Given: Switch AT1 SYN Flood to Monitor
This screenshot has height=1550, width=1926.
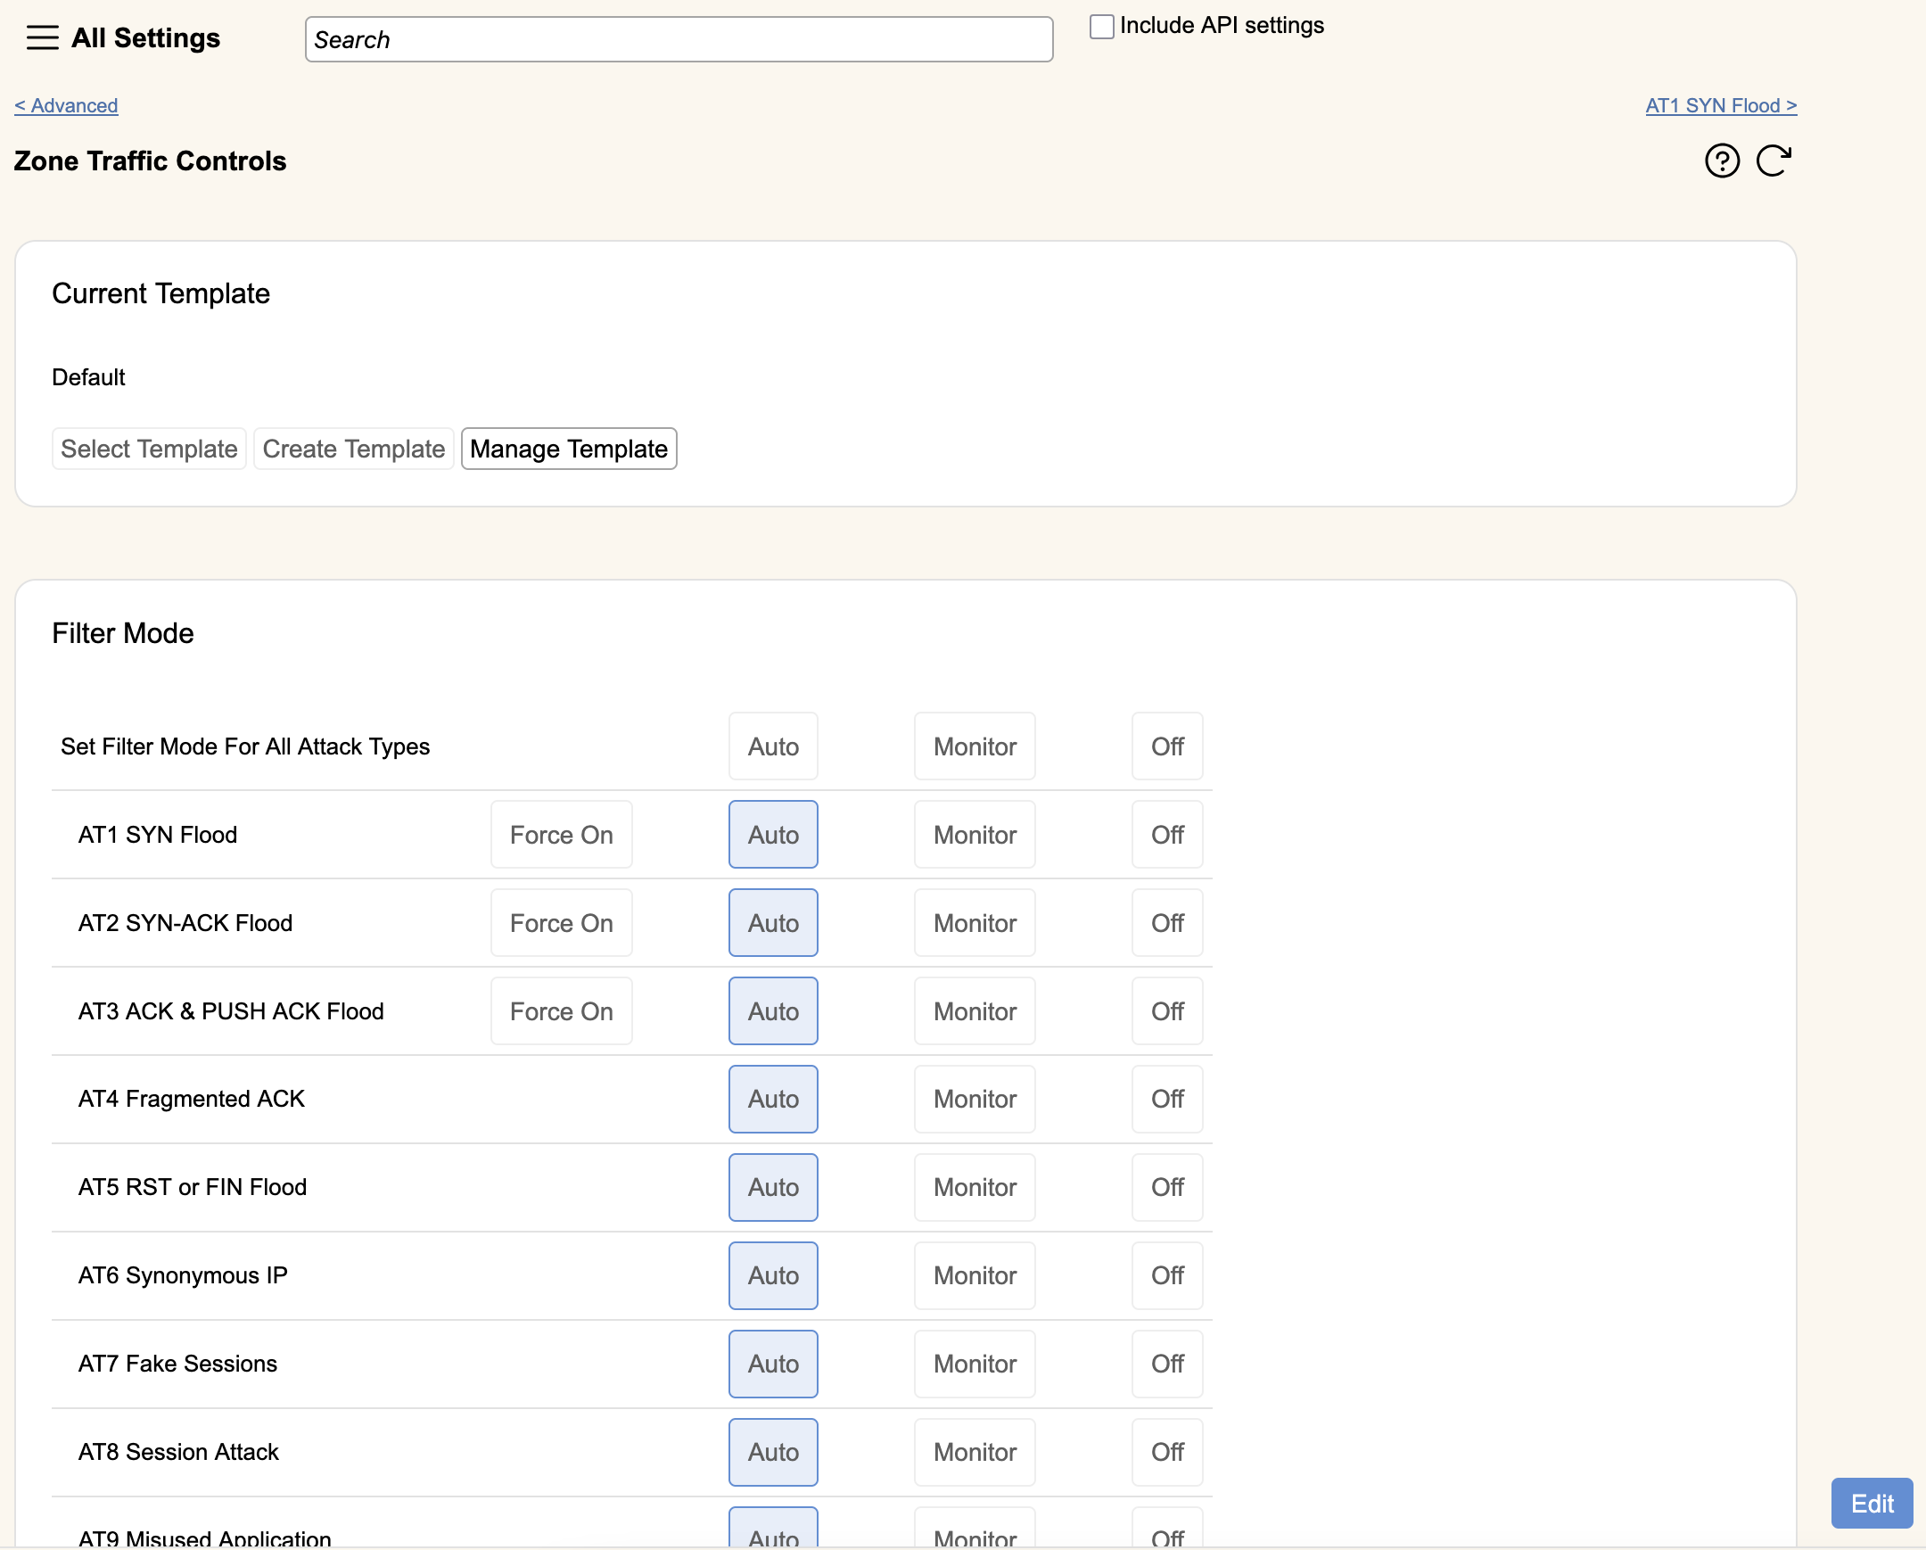Looking at the screenshot, I should (x=975, y=835).
